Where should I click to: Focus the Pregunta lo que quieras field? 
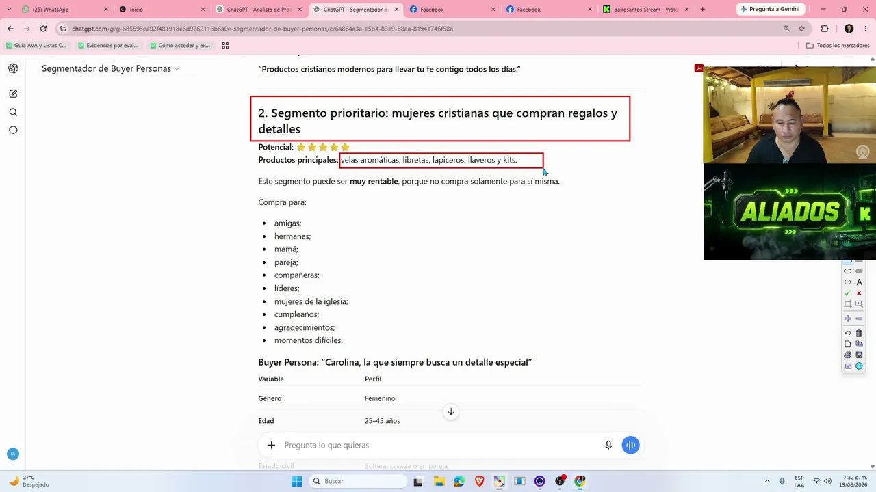coord(438,445)
